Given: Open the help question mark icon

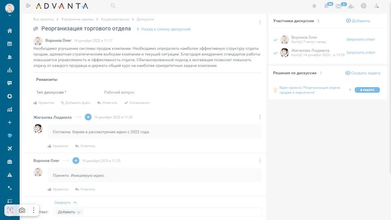Looking at the screenshot, I should (x=363, y=6).
